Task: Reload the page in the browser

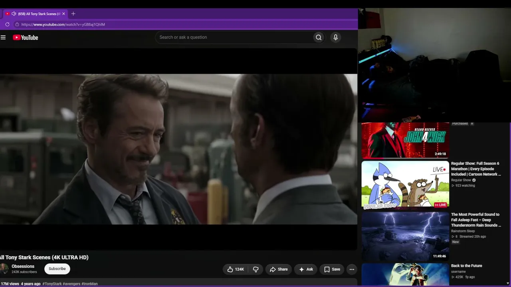Action: click(7, 24)
